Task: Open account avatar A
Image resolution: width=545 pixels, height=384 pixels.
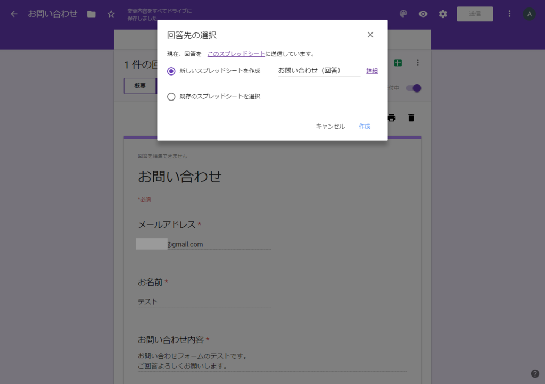Action: click(x=530, y=14)
